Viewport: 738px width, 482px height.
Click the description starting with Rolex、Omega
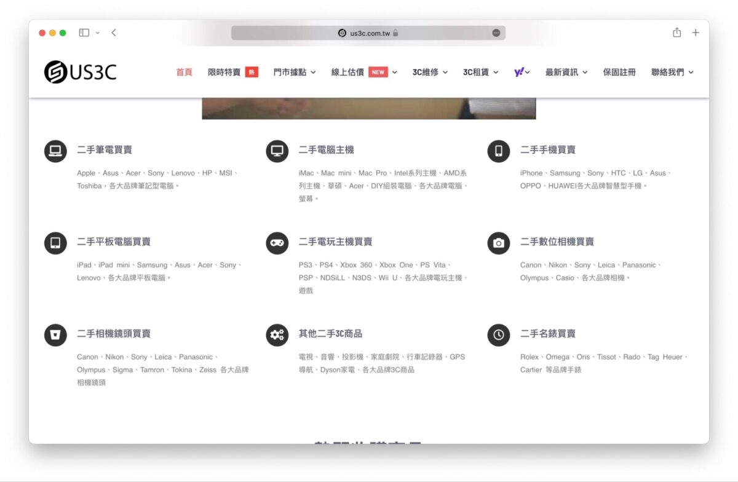click(x=605, y=363)
